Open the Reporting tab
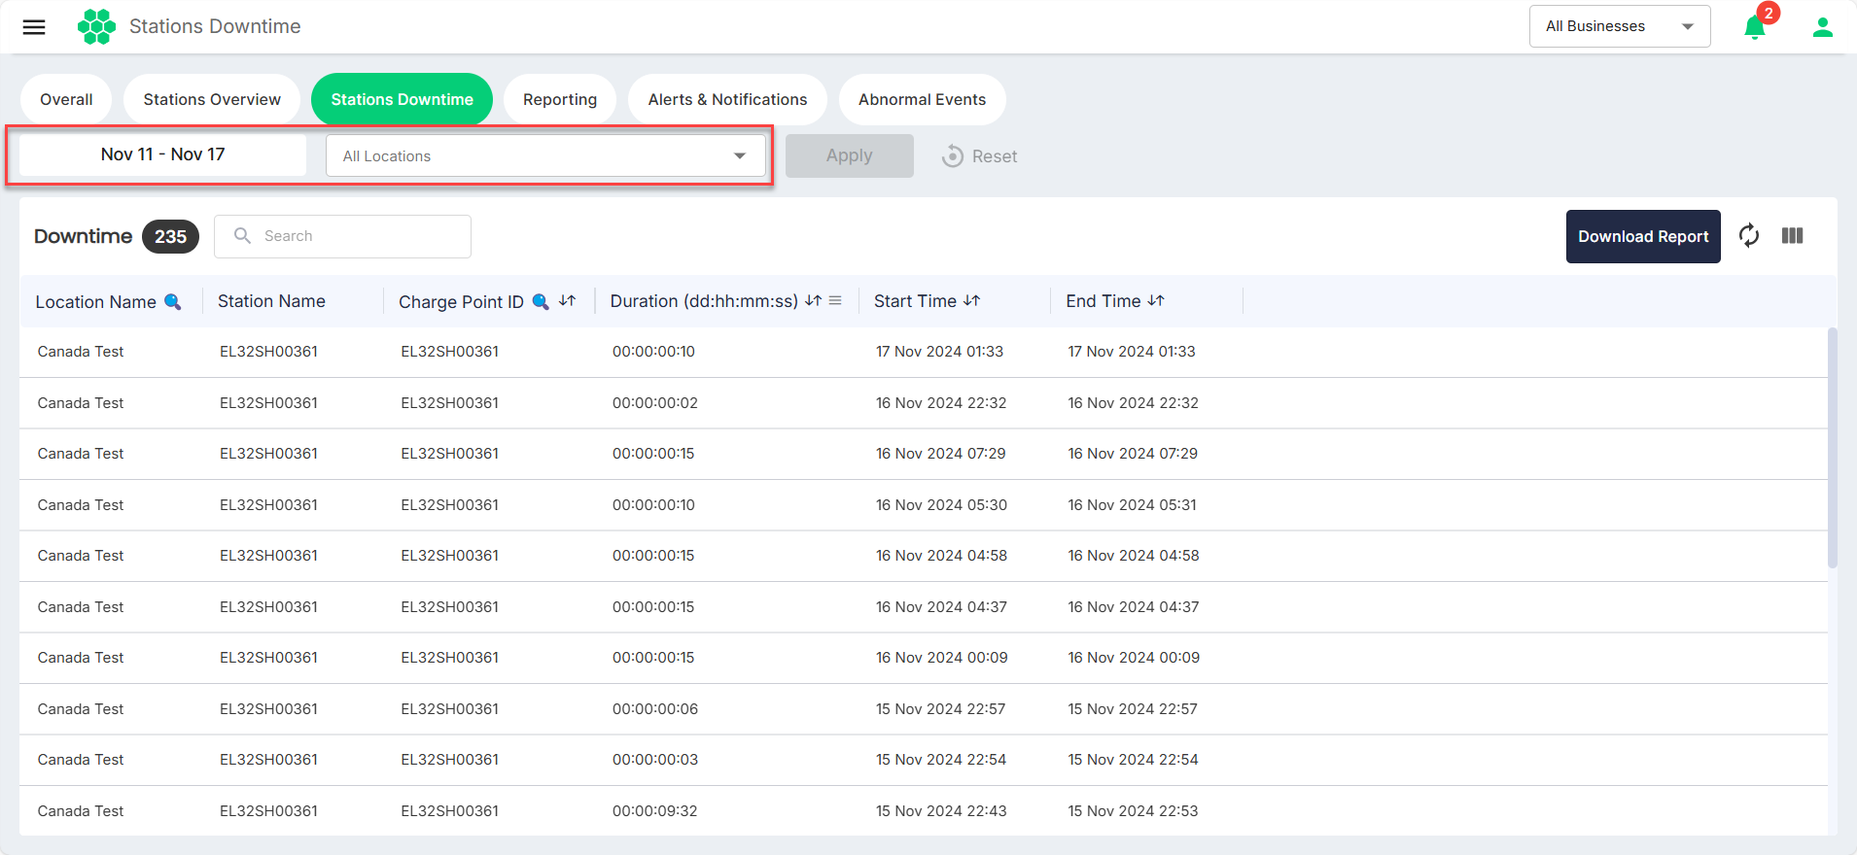This screenshot has height=855, width=1857. (560, 99)
